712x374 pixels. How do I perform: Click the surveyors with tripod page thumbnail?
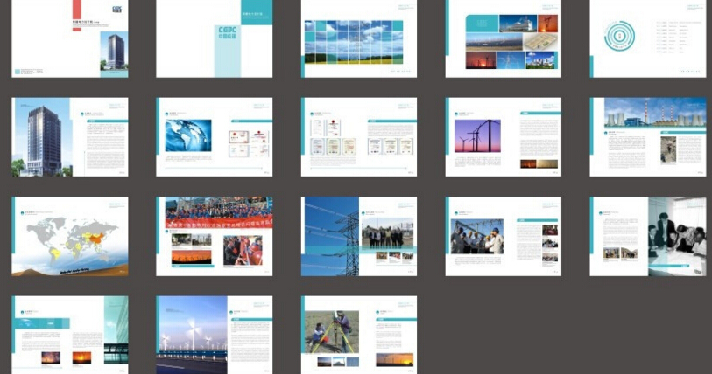(359, 336)
